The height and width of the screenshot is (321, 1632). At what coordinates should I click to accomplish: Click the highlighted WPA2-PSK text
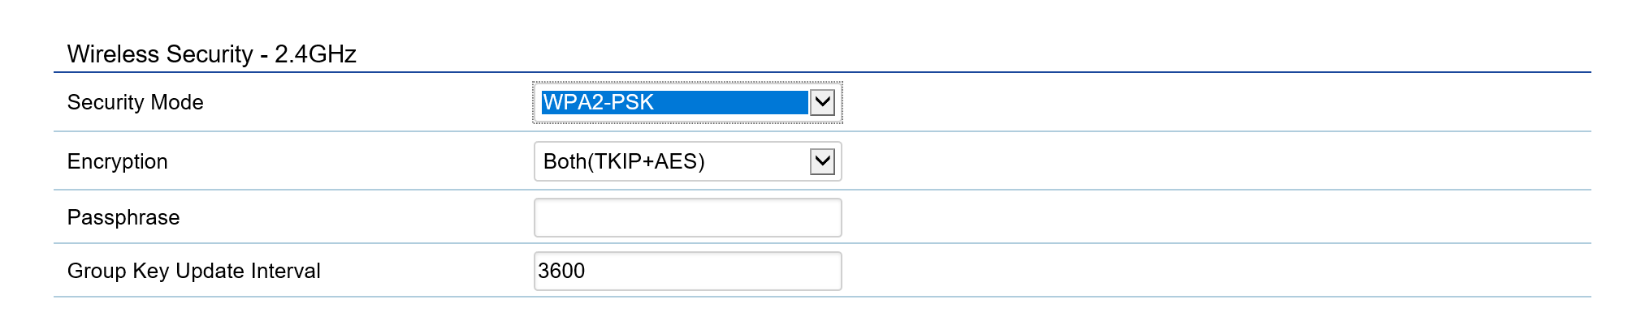click(x=598, y=102)
